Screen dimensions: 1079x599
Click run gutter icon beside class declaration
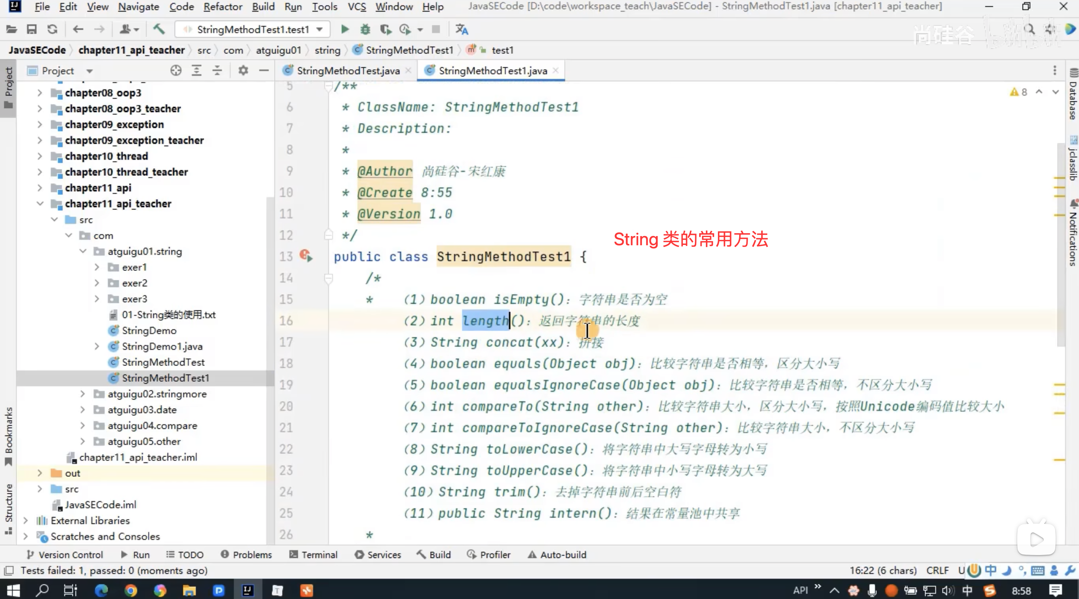click(306, 256)
